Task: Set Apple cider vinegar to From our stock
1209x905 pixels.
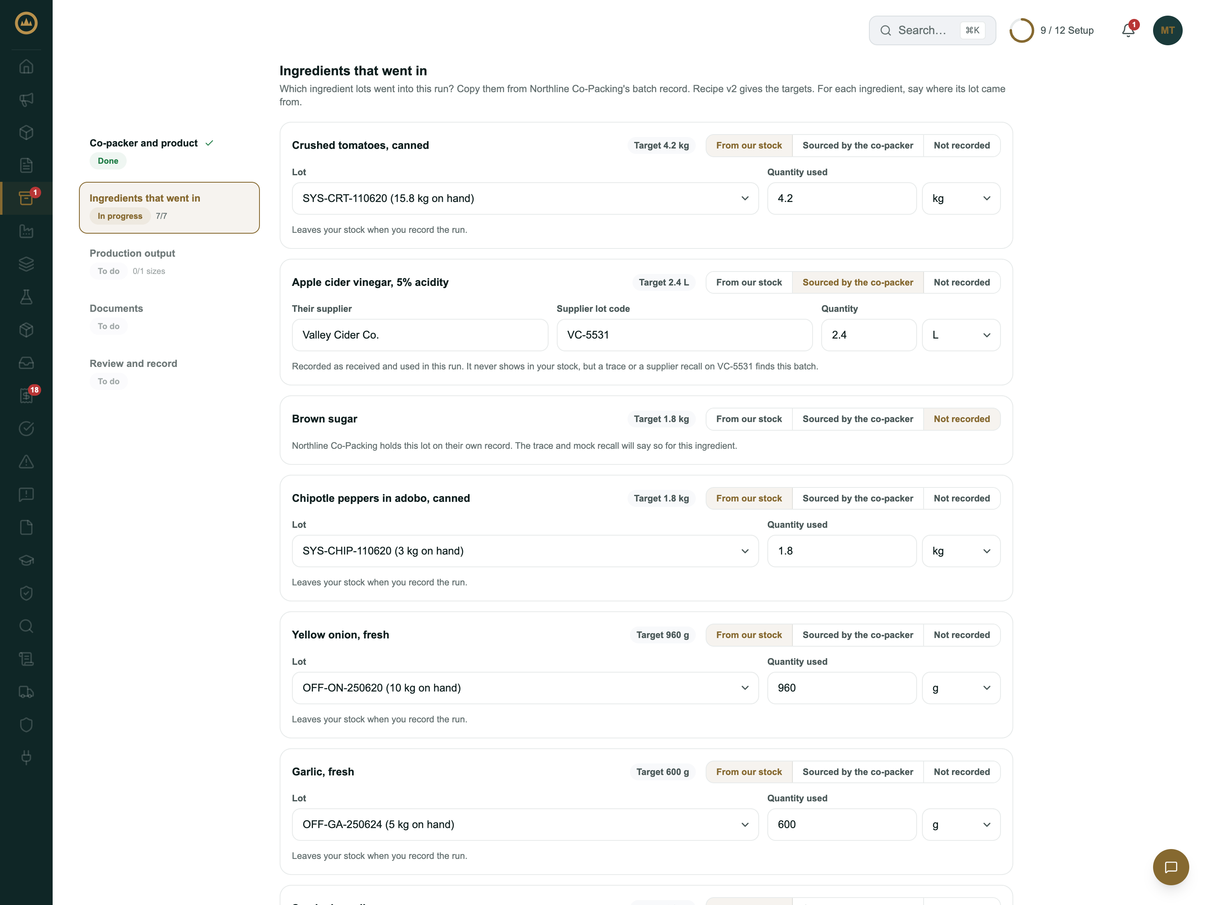Action: 749,282
